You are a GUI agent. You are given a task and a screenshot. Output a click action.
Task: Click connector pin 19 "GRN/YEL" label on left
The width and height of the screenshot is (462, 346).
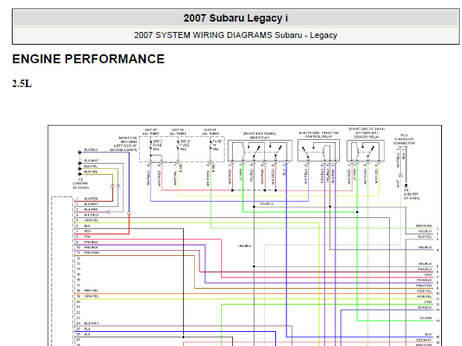click(x=91, y=296)
